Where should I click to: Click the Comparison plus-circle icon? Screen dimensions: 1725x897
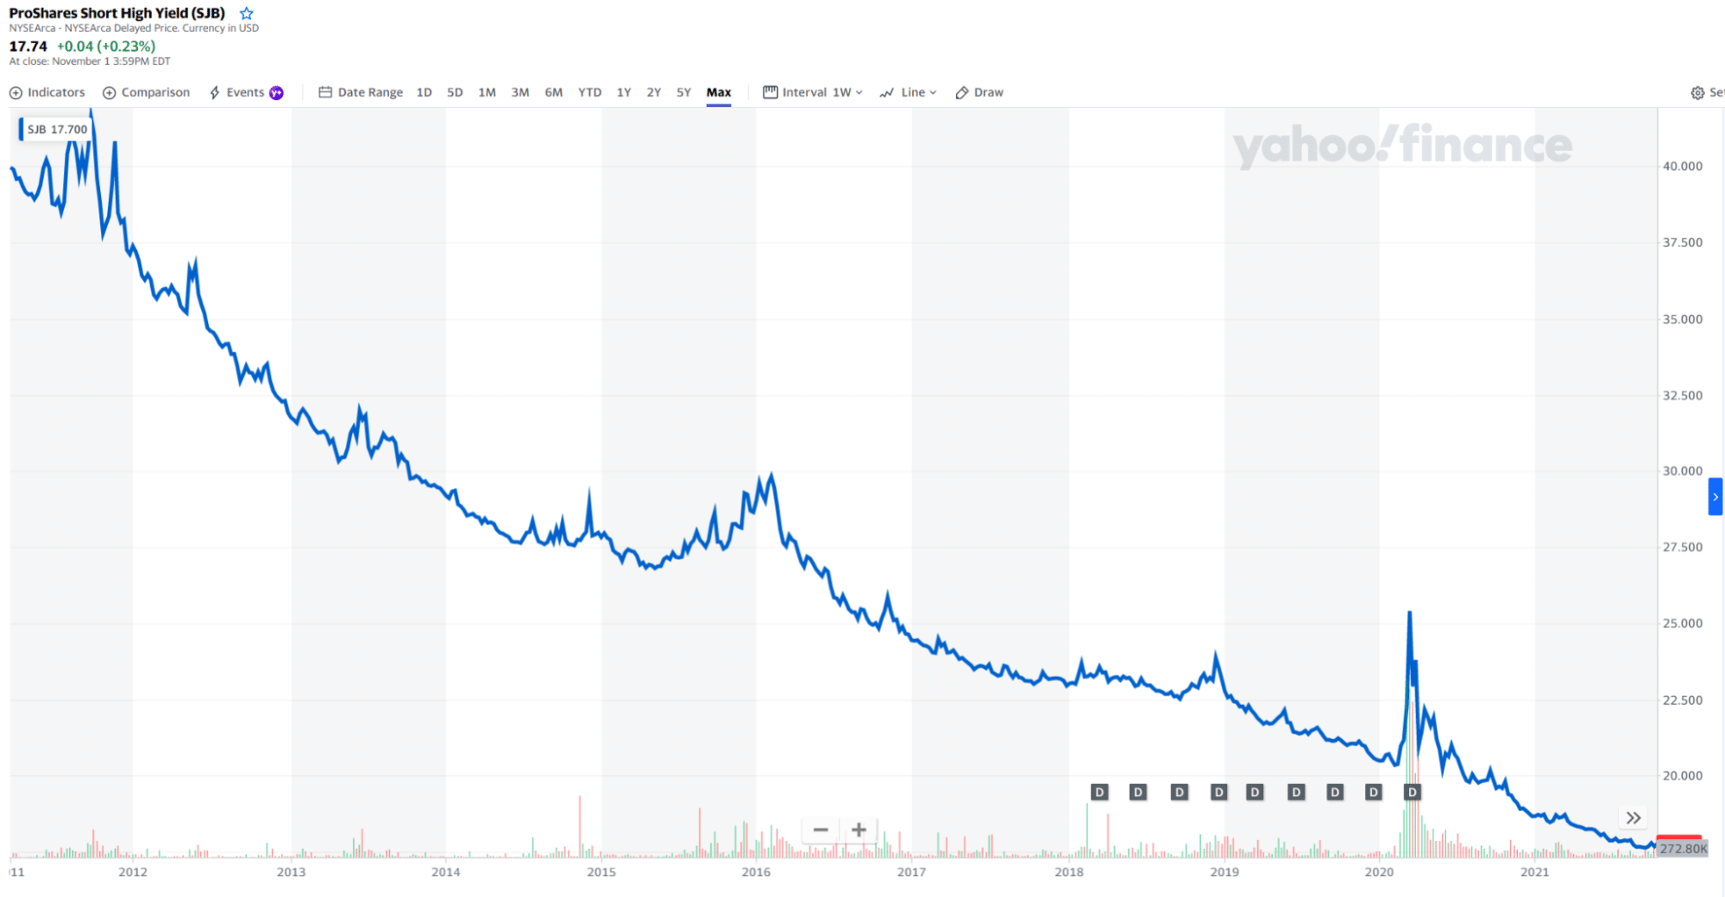coord(110,93)
